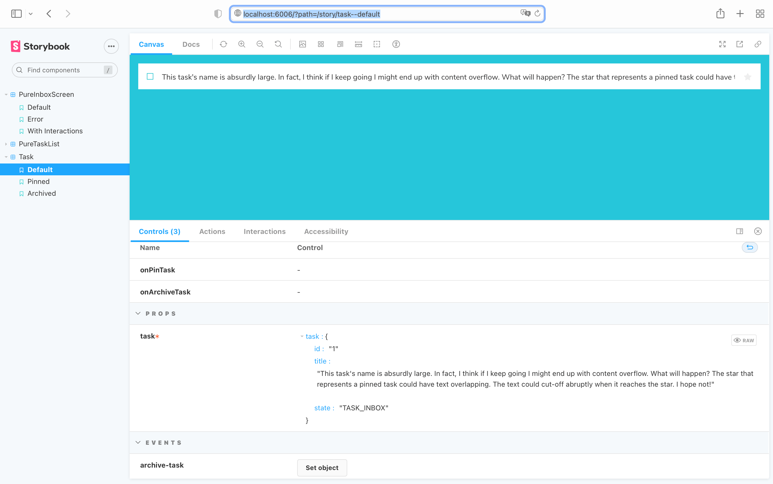Screen dimensions: 773x484
Task: Click the fullscreen expand icon
Action: (x=722, y=44)
